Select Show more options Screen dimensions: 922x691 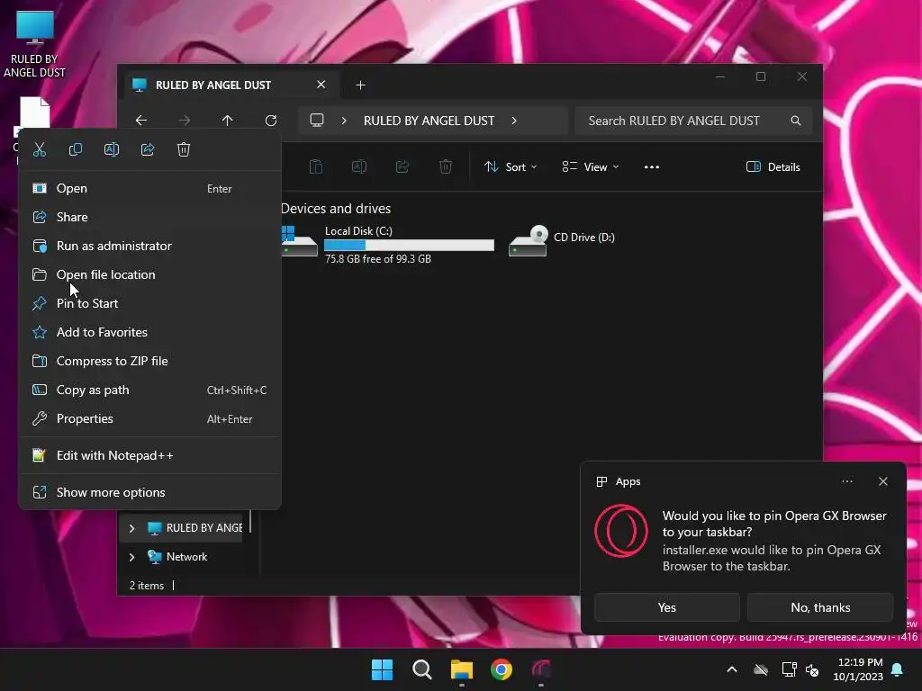[x=150, y=493]
